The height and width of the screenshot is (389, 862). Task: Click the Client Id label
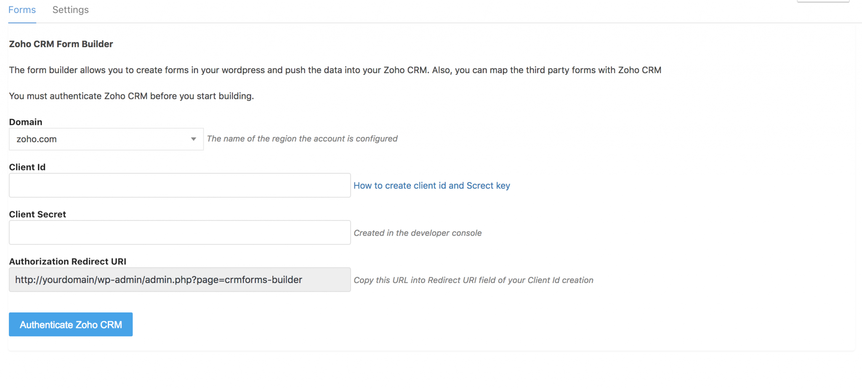pos(27,167)
